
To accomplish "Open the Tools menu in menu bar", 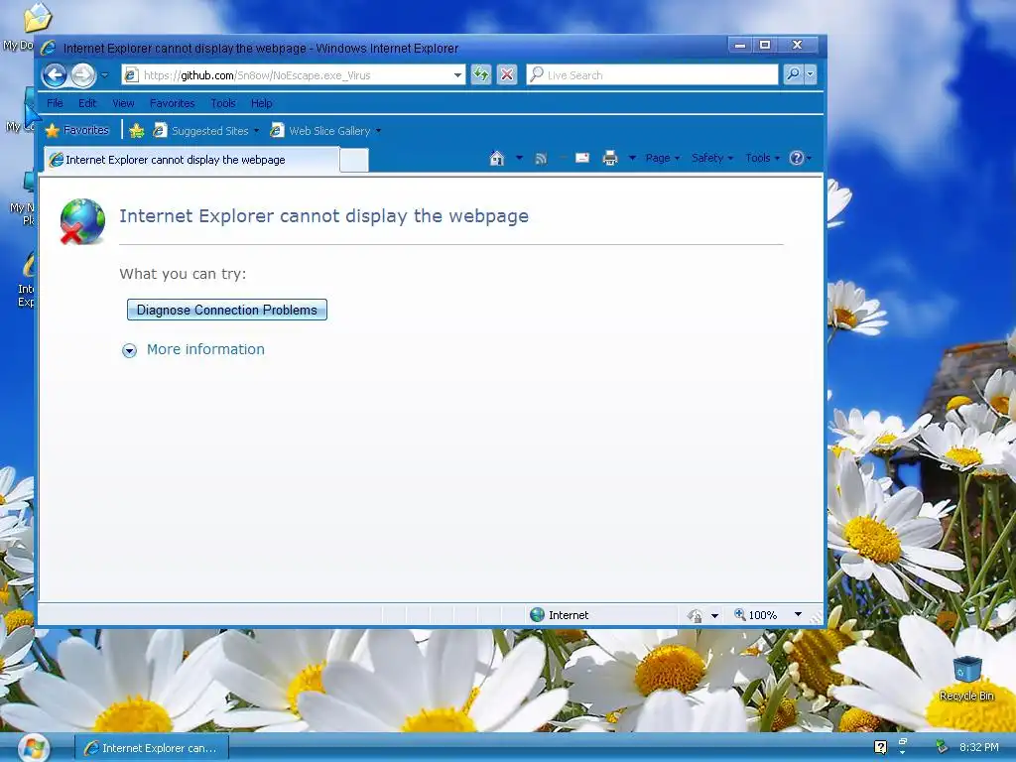I will [x=223, y=103].
